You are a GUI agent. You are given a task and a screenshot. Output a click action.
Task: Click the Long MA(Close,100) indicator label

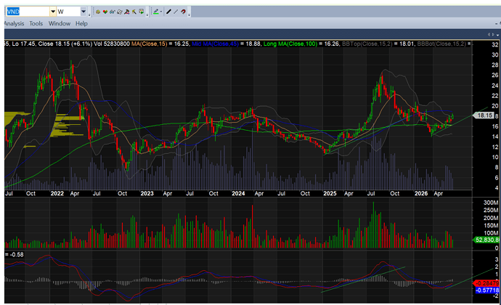(290, 44)
